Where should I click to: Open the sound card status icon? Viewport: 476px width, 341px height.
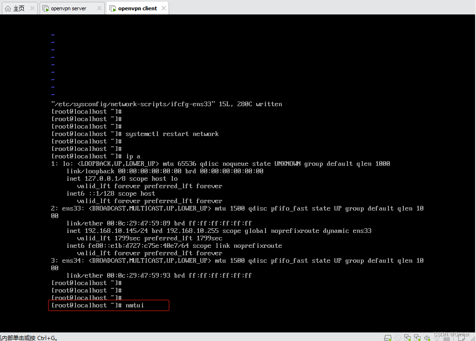[427, 338]
